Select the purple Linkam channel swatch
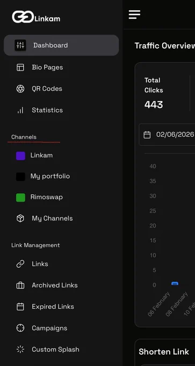195x366 pixels. 20,156
